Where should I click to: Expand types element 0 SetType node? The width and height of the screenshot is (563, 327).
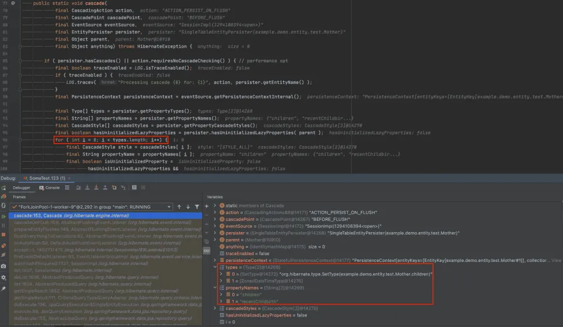221,274
